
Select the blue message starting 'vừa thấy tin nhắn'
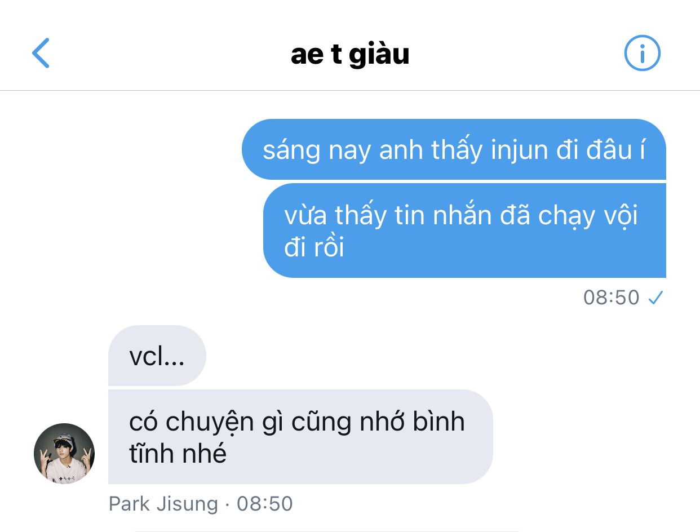[464, 230]
